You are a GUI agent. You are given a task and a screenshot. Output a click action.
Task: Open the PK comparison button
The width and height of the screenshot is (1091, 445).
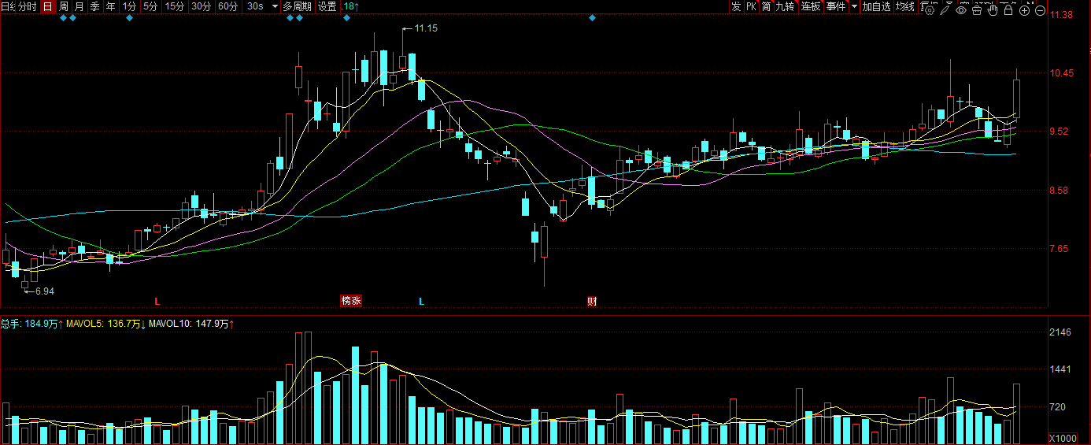pos(751,6)
